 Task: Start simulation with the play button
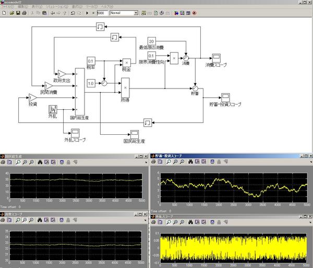point(87,12)
